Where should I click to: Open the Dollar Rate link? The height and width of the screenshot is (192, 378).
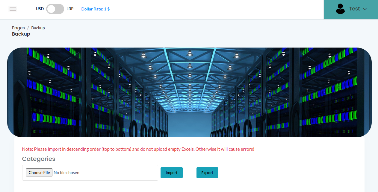click(95, 9)
